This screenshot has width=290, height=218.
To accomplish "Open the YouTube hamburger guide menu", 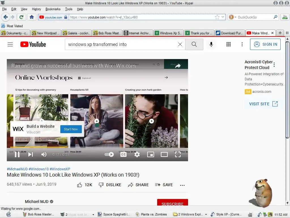I will click(10, 44).
